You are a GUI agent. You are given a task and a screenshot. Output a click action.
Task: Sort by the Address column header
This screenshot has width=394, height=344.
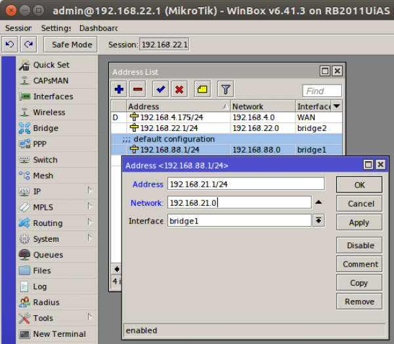pyautogui.click(x=179, y=106)
